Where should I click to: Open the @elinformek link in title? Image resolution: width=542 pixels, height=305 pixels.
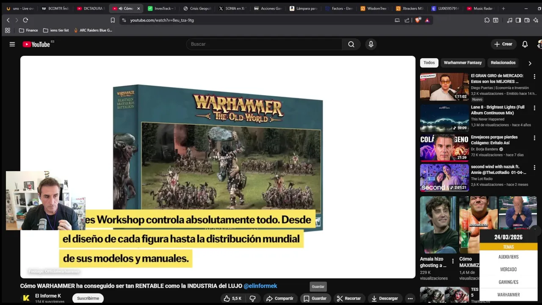click(x=260, y=286)
